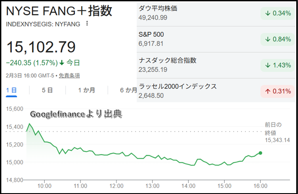The image size is (298, 194).
Task: Click the Googlefinanceより出典 caption text
Action: coord(75,114)
